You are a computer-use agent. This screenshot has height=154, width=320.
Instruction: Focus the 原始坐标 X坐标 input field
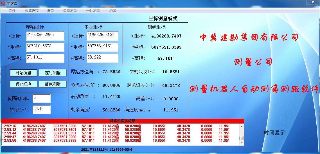(45, 36)
